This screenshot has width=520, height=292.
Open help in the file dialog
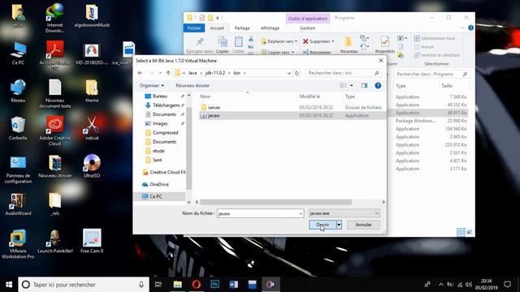[378, 85]
